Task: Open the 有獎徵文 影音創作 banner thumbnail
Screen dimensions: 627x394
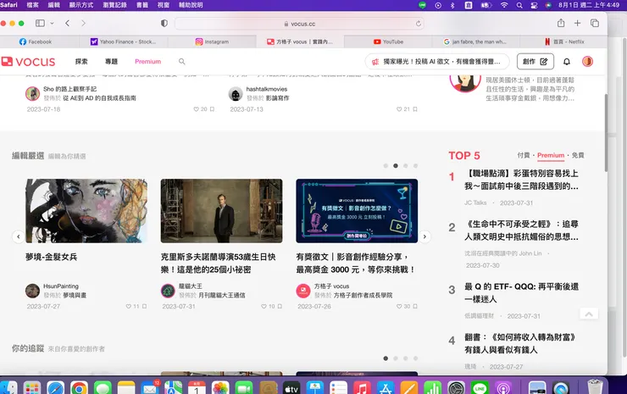Action: pos(357,211)
